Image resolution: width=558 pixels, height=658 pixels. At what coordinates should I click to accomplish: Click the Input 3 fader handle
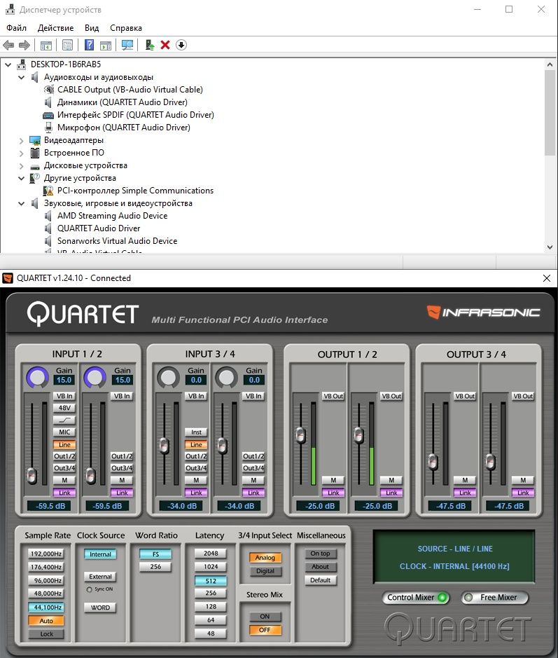165,446
